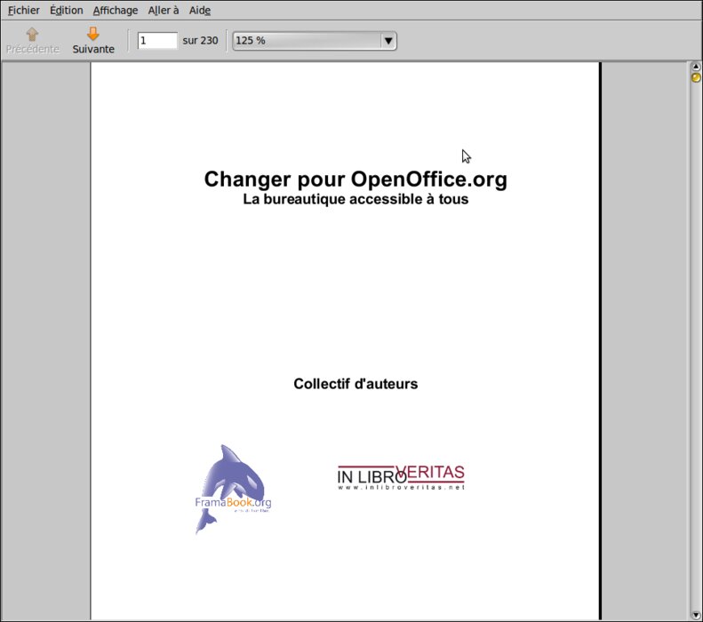
Task: Click the 'sur 230' page count label
Action: pos(200,41)
